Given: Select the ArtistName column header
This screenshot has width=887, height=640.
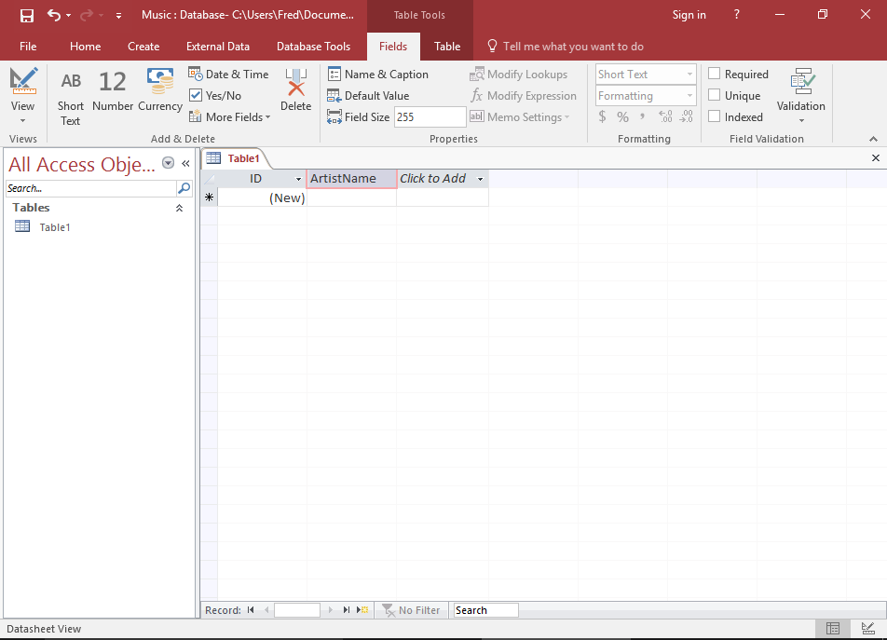Looking at the screenshot, I should coord(351,179).
